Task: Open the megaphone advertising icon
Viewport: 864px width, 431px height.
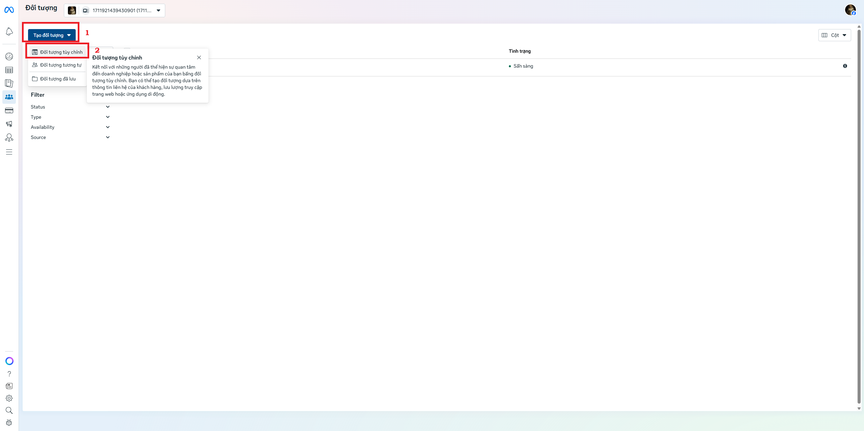Action: coord(9,124)
